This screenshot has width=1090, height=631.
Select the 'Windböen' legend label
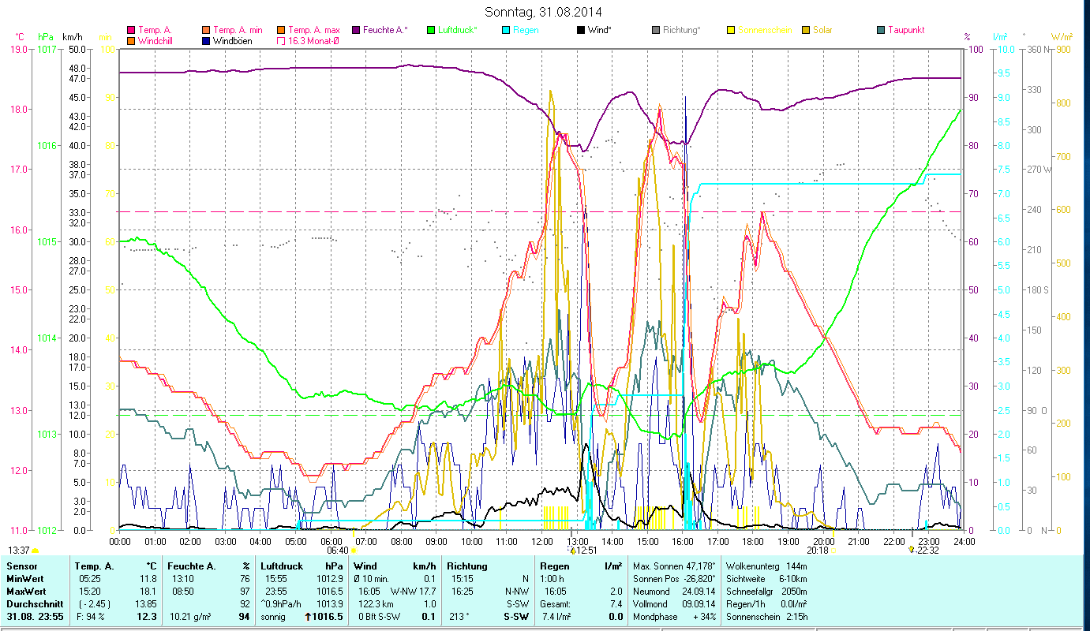point(233,40)
